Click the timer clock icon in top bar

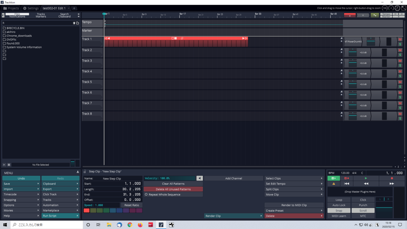point(397,8)
